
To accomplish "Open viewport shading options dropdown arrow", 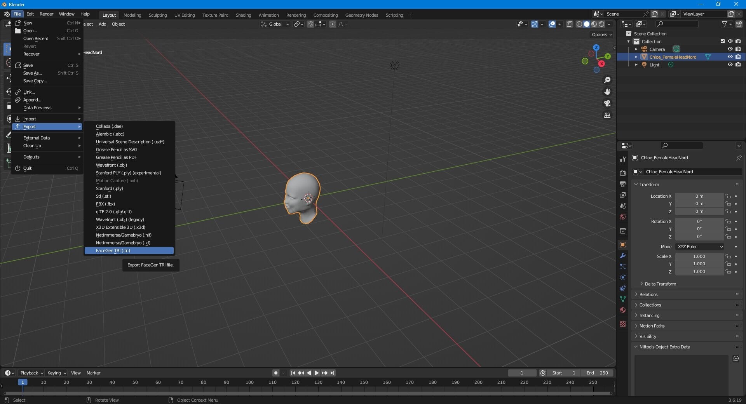I will [x=609, y=24].
